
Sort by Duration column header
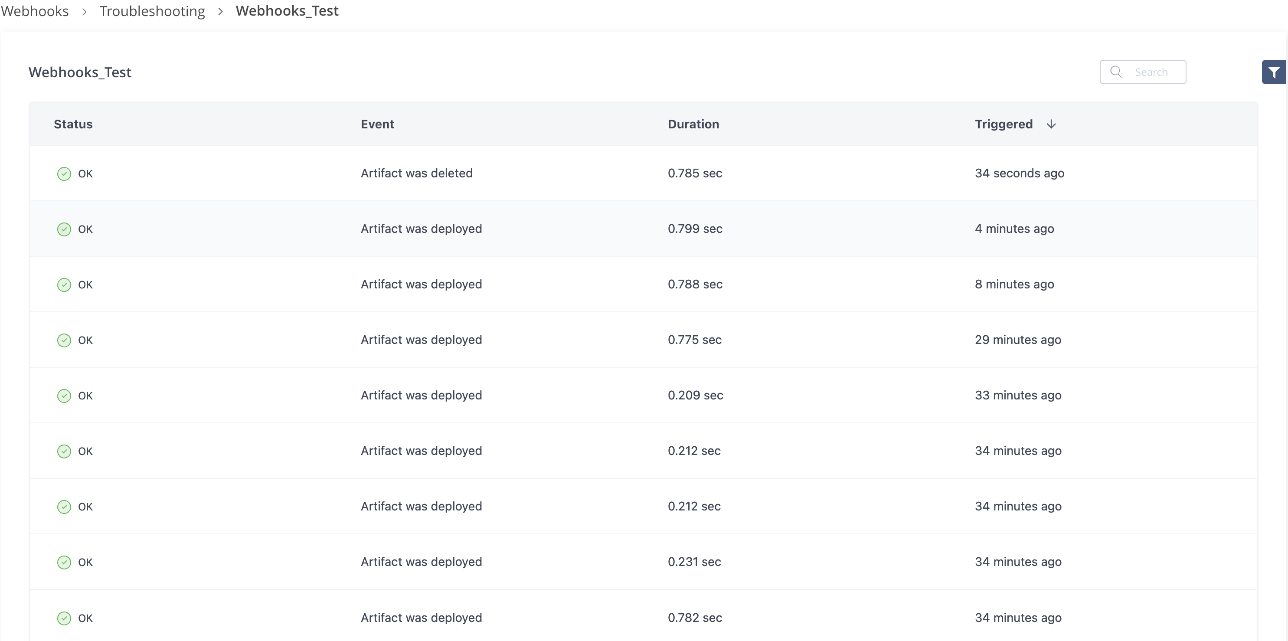[x=693, y=124]
